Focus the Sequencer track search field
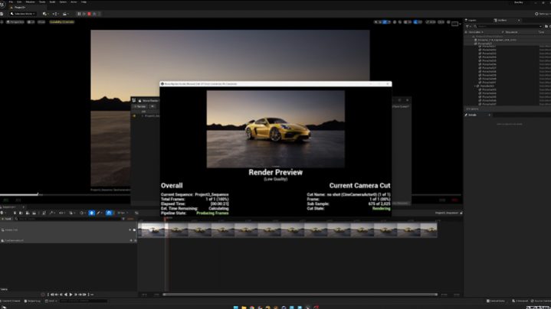Screen dimensions: 551x309 pyautogui.click(x=69, y=219)
